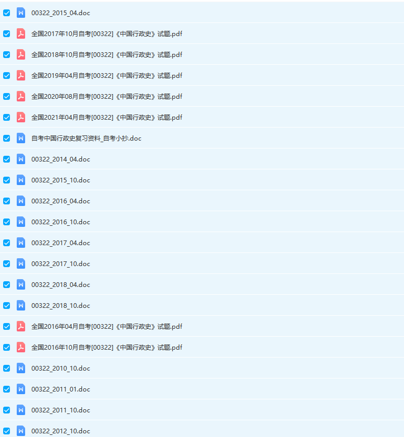
Task: Uncheck the 00322_2014_04.doc checkbox
Action: (x=7, y=159)
